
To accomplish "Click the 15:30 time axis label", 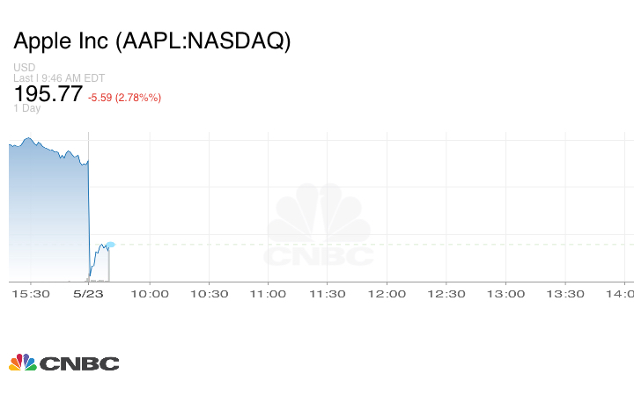I will point(32,294).
